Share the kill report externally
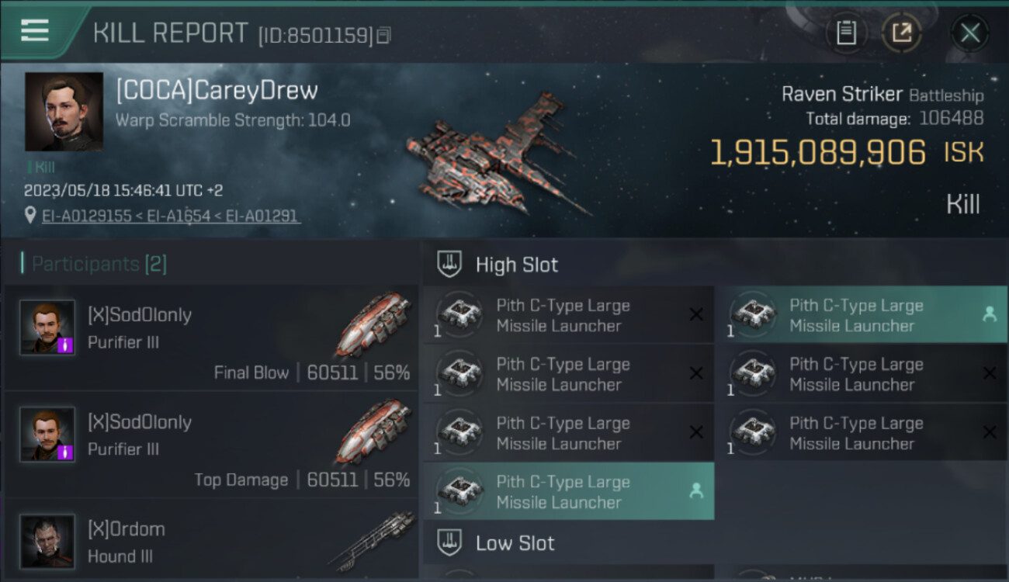1009x582 pixels. (x=902, y=33)
